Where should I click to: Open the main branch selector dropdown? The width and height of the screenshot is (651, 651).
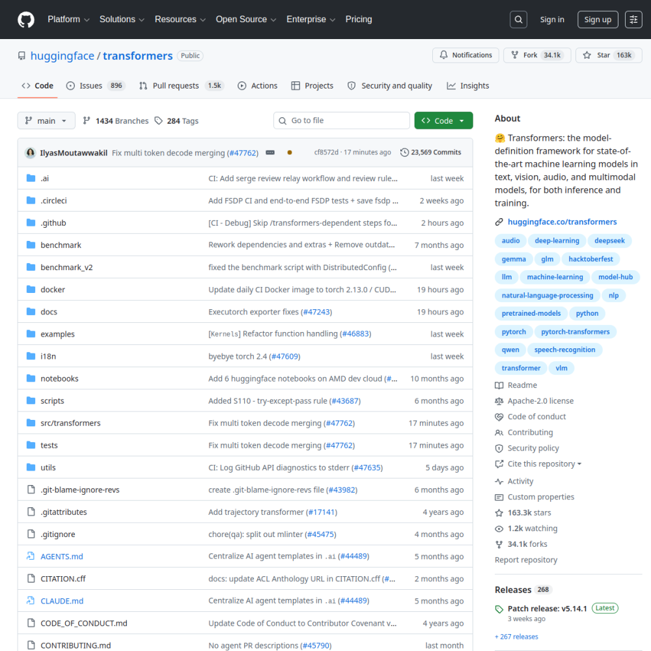(x=46, y=120)
